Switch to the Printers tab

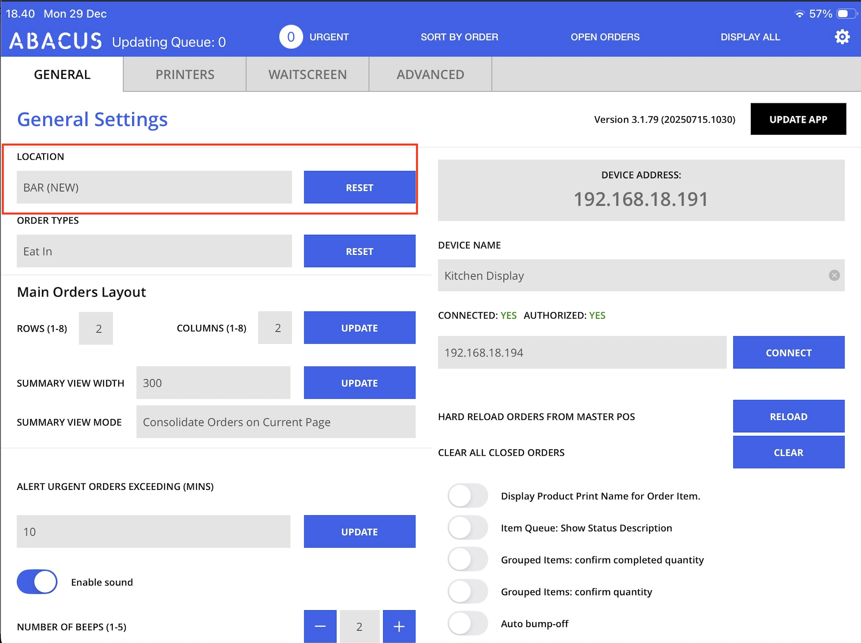(185, 74)
